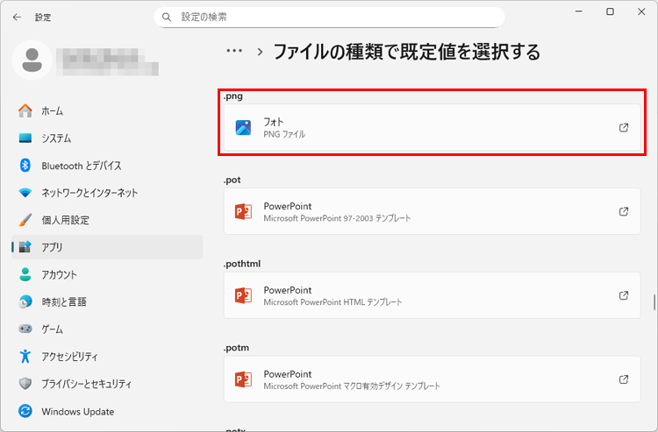
Task: Click the external link icon for .pot
Action: [624, 212]
